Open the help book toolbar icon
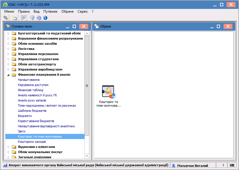 click(x=39, y=18)
